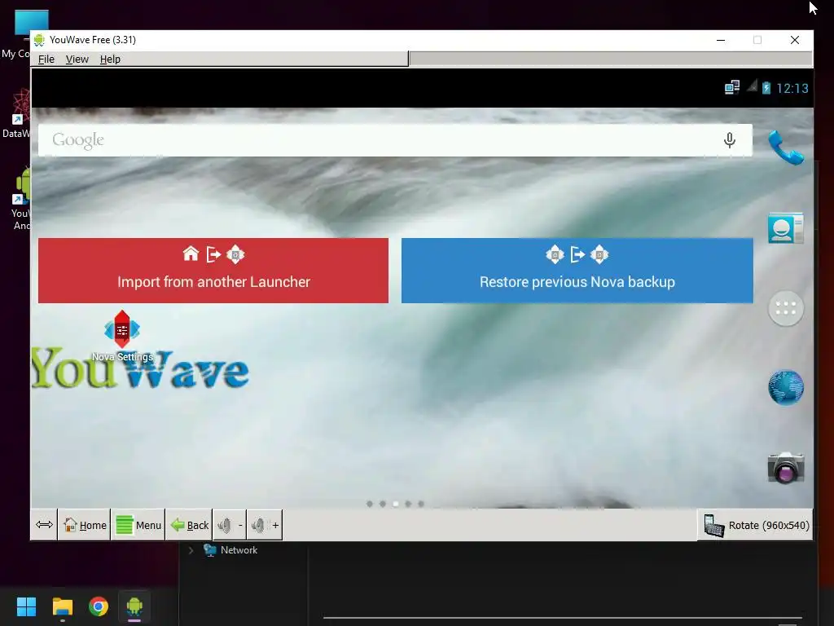Screen dimensions: 834x626
Task: Open the Contacts app icon
Action: click(x=786, y=228)
